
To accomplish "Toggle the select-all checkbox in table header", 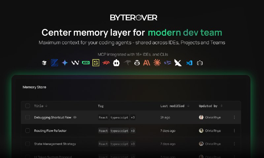I will coord(28,106).
